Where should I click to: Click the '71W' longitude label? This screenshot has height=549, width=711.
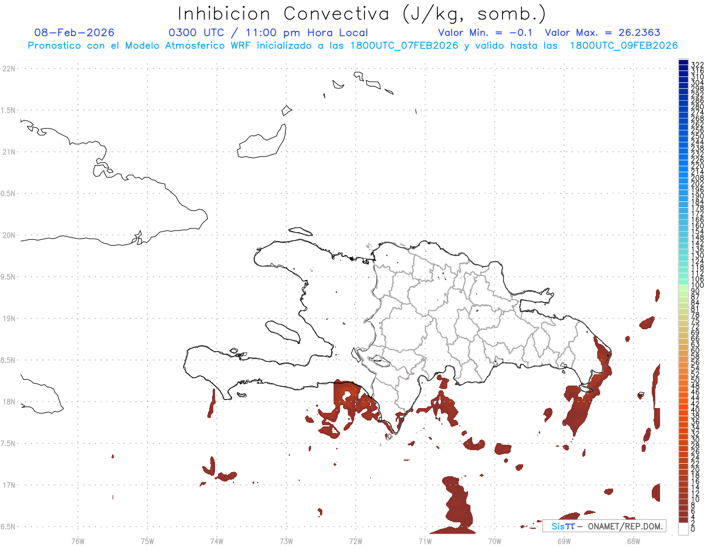point(425,541)
